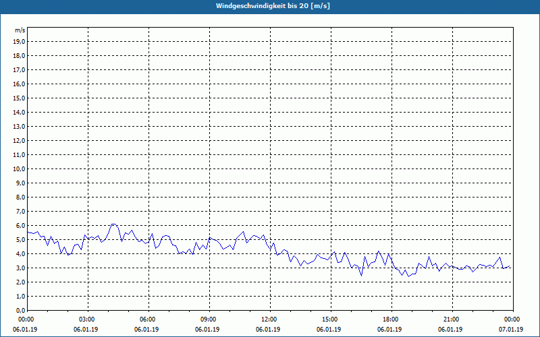Select the "14,0" y-axis label
The image size is (540, 337).
click(20, 112)
